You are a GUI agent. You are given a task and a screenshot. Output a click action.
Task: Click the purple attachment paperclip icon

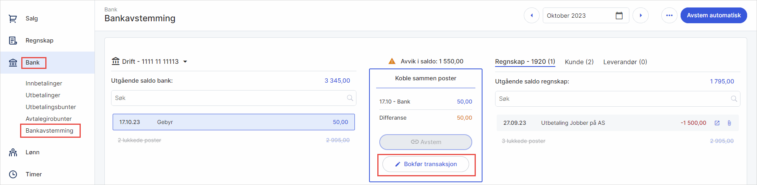click(729, 123)
